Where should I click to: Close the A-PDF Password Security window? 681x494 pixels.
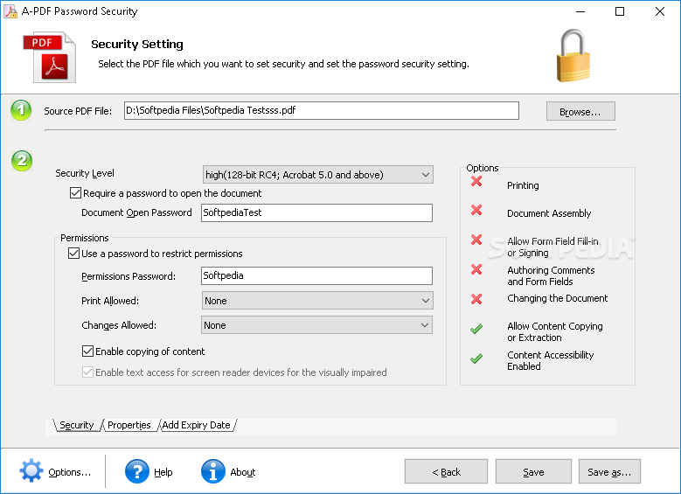tap(660, 11)
